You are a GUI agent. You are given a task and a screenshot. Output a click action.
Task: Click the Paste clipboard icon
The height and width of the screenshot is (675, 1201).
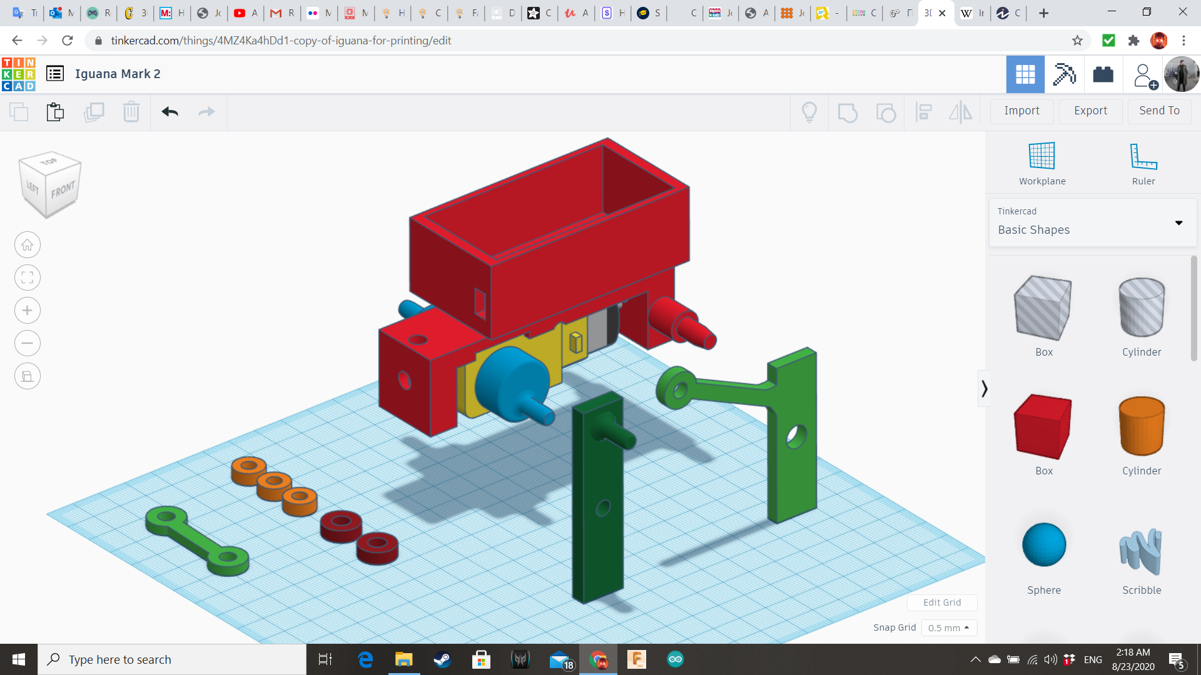click(55, 112)
